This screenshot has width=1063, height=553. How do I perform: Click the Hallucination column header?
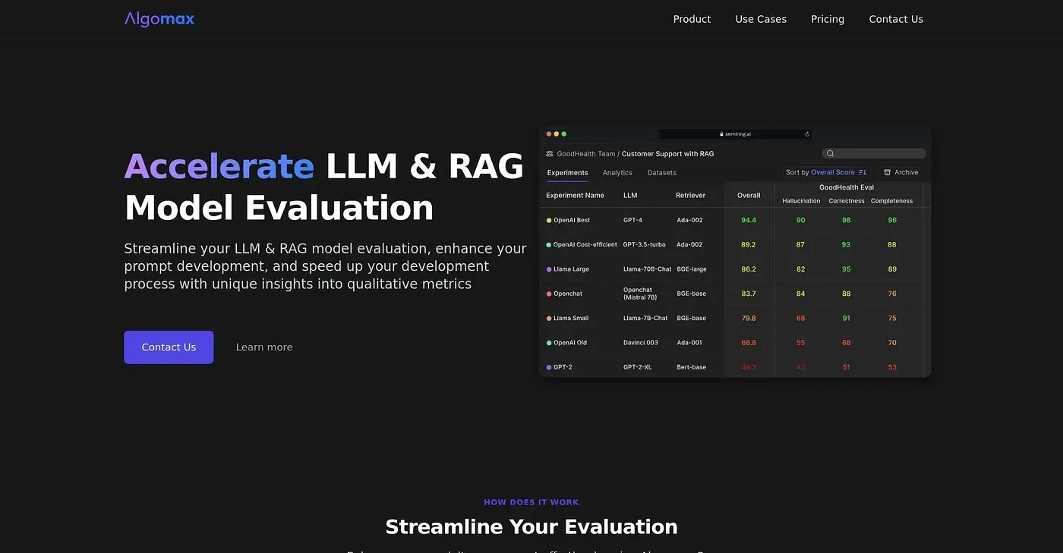801,201
